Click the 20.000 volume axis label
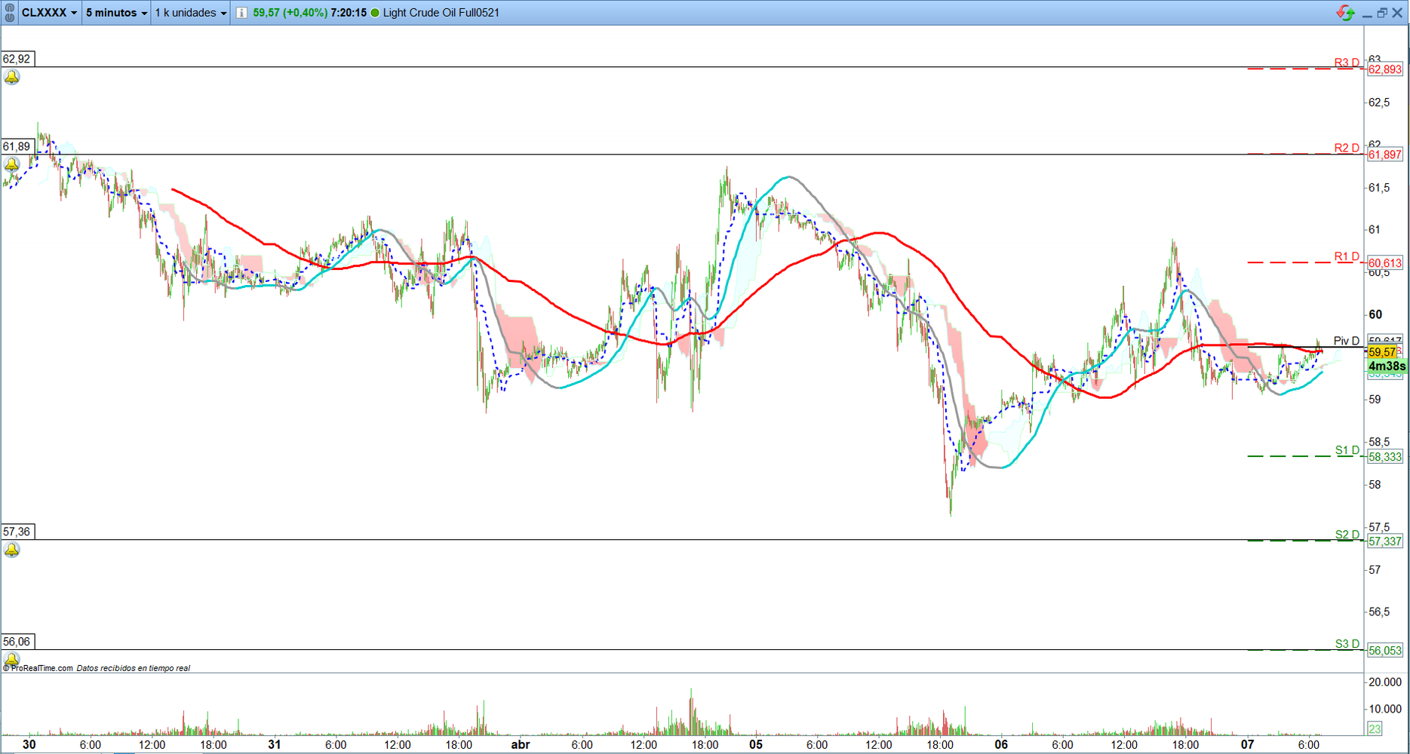The height and width of the screenshot is (754, 1410). (1385, 682)
